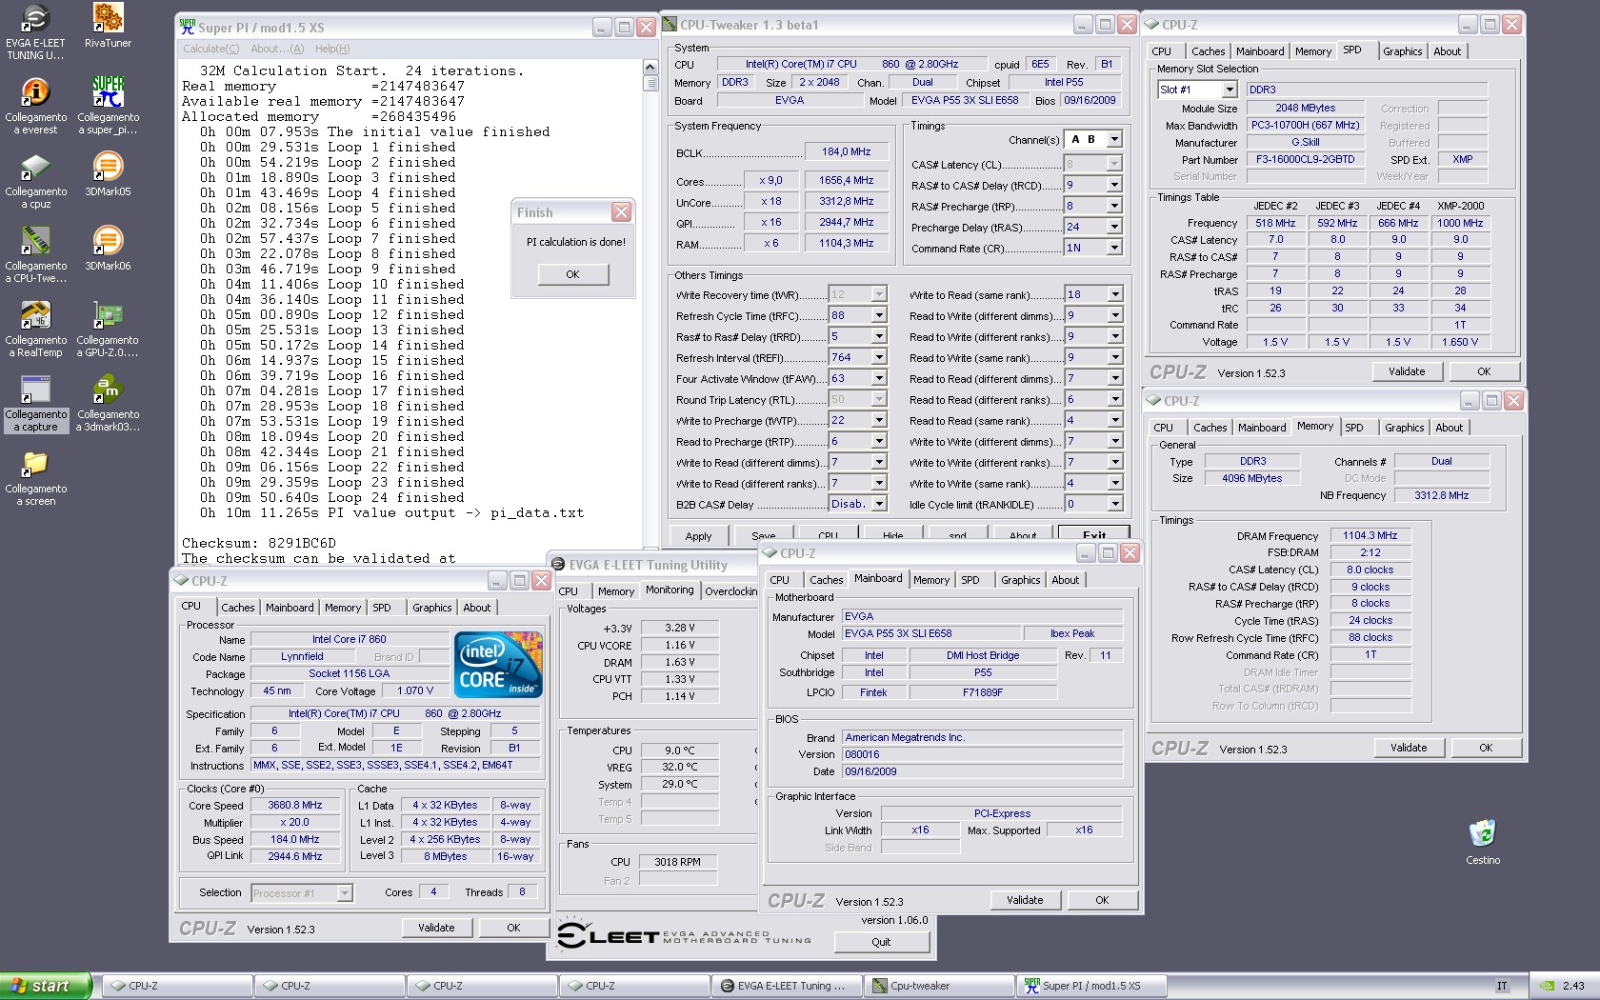This screenshot has height=1000, width=1600.
Task: Open the screen folder shortcut icon
Action: pyautogui.click(x=35, y=477)
